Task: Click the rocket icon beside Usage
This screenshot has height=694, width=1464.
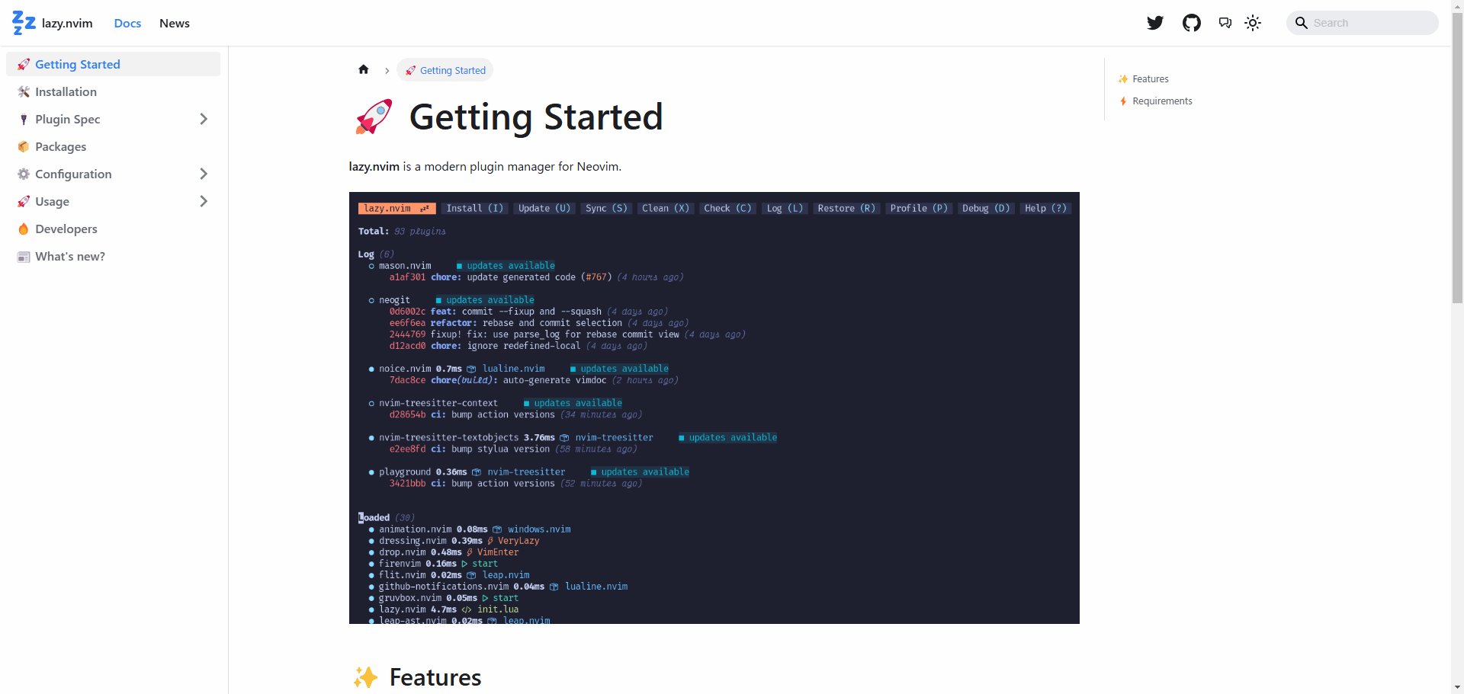Action: 24,201
